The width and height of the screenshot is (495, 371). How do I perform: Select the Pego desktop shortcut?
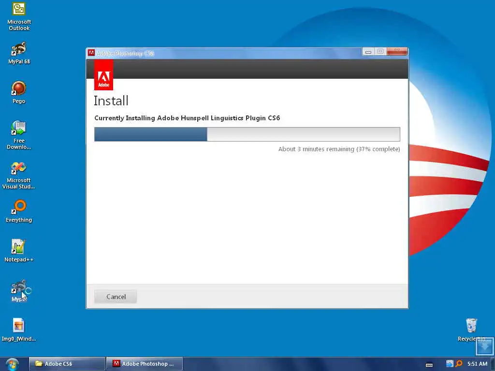pyautogui.click(x=19, y=92)
